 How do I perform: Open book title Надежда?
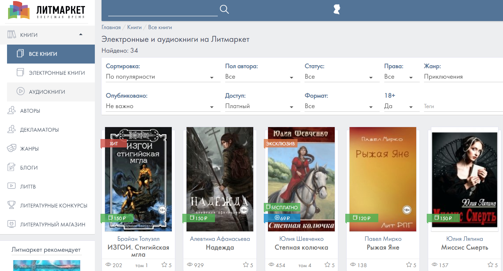tap(220, 247)
